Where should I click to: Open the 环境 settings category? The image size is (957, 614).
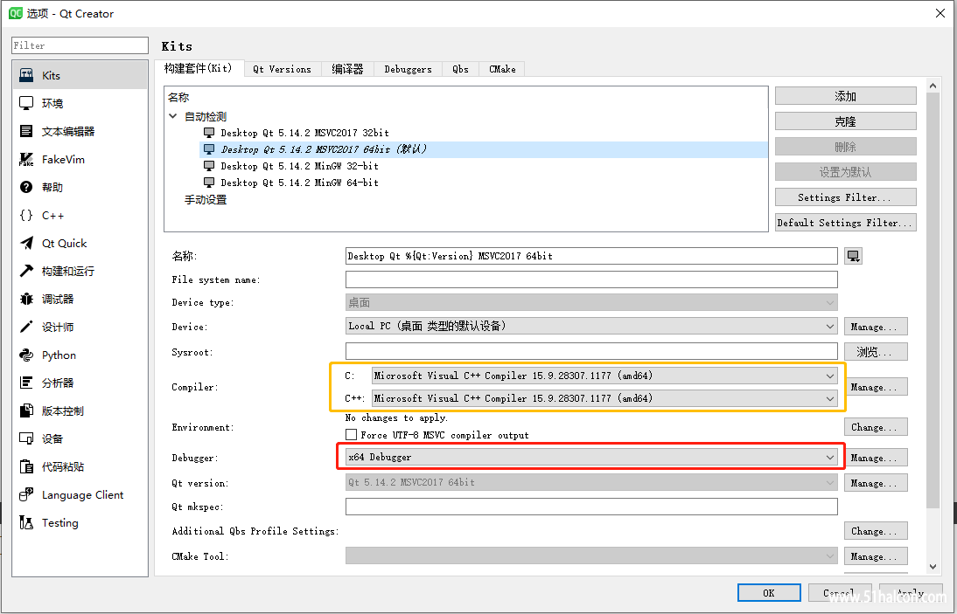pyautogui.click(x=80, y=104)
